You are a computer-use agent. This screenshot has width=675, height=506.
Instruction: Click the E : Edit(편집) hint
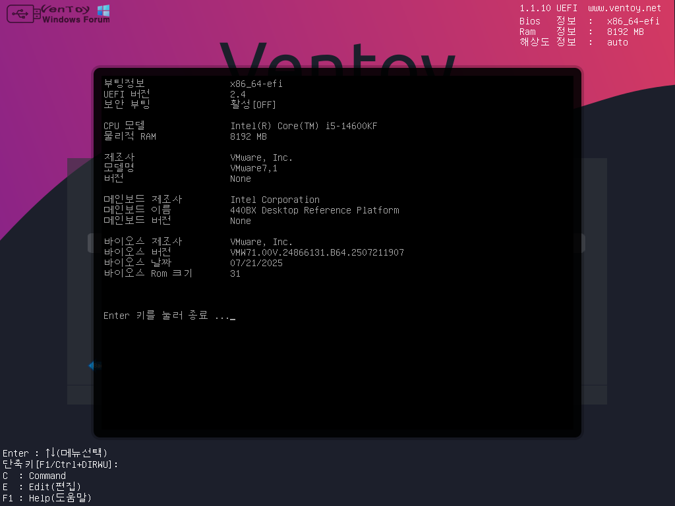(42, 487)
